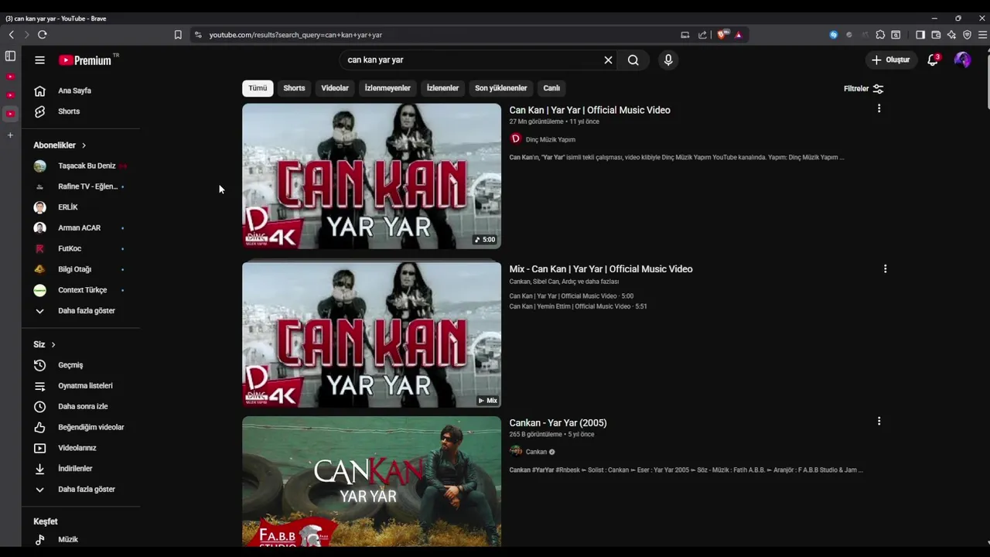The height and width of the screenshot is (557, 990).
Task: Click the Oluştur create button
Action: pyautogui.click(x=891, y=60)
